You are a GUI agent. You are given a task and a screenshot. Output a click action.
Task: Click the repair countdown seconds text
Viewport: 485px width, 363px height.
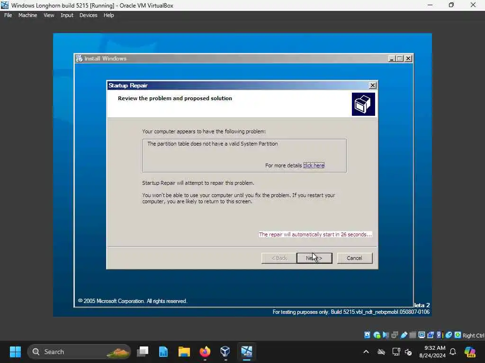pyautogui.click(x=315, y=234)
